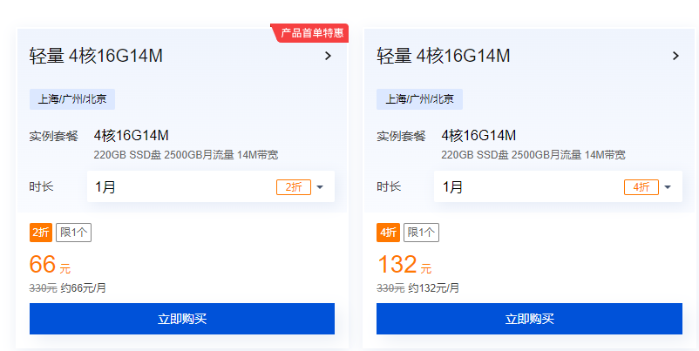Click the 132元 price in the right card
This screenshot has width=699, height=351.
click(x=397, y=264)
